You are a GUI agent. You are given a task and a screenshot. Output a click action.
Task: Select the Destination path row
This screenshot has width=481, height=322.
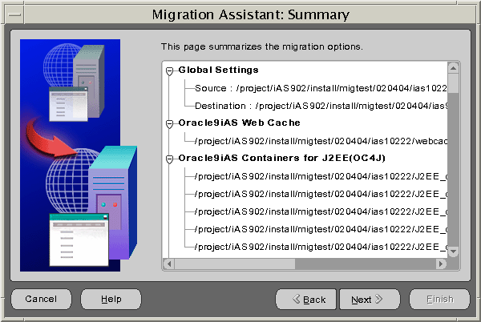click(x=321, y=106)
